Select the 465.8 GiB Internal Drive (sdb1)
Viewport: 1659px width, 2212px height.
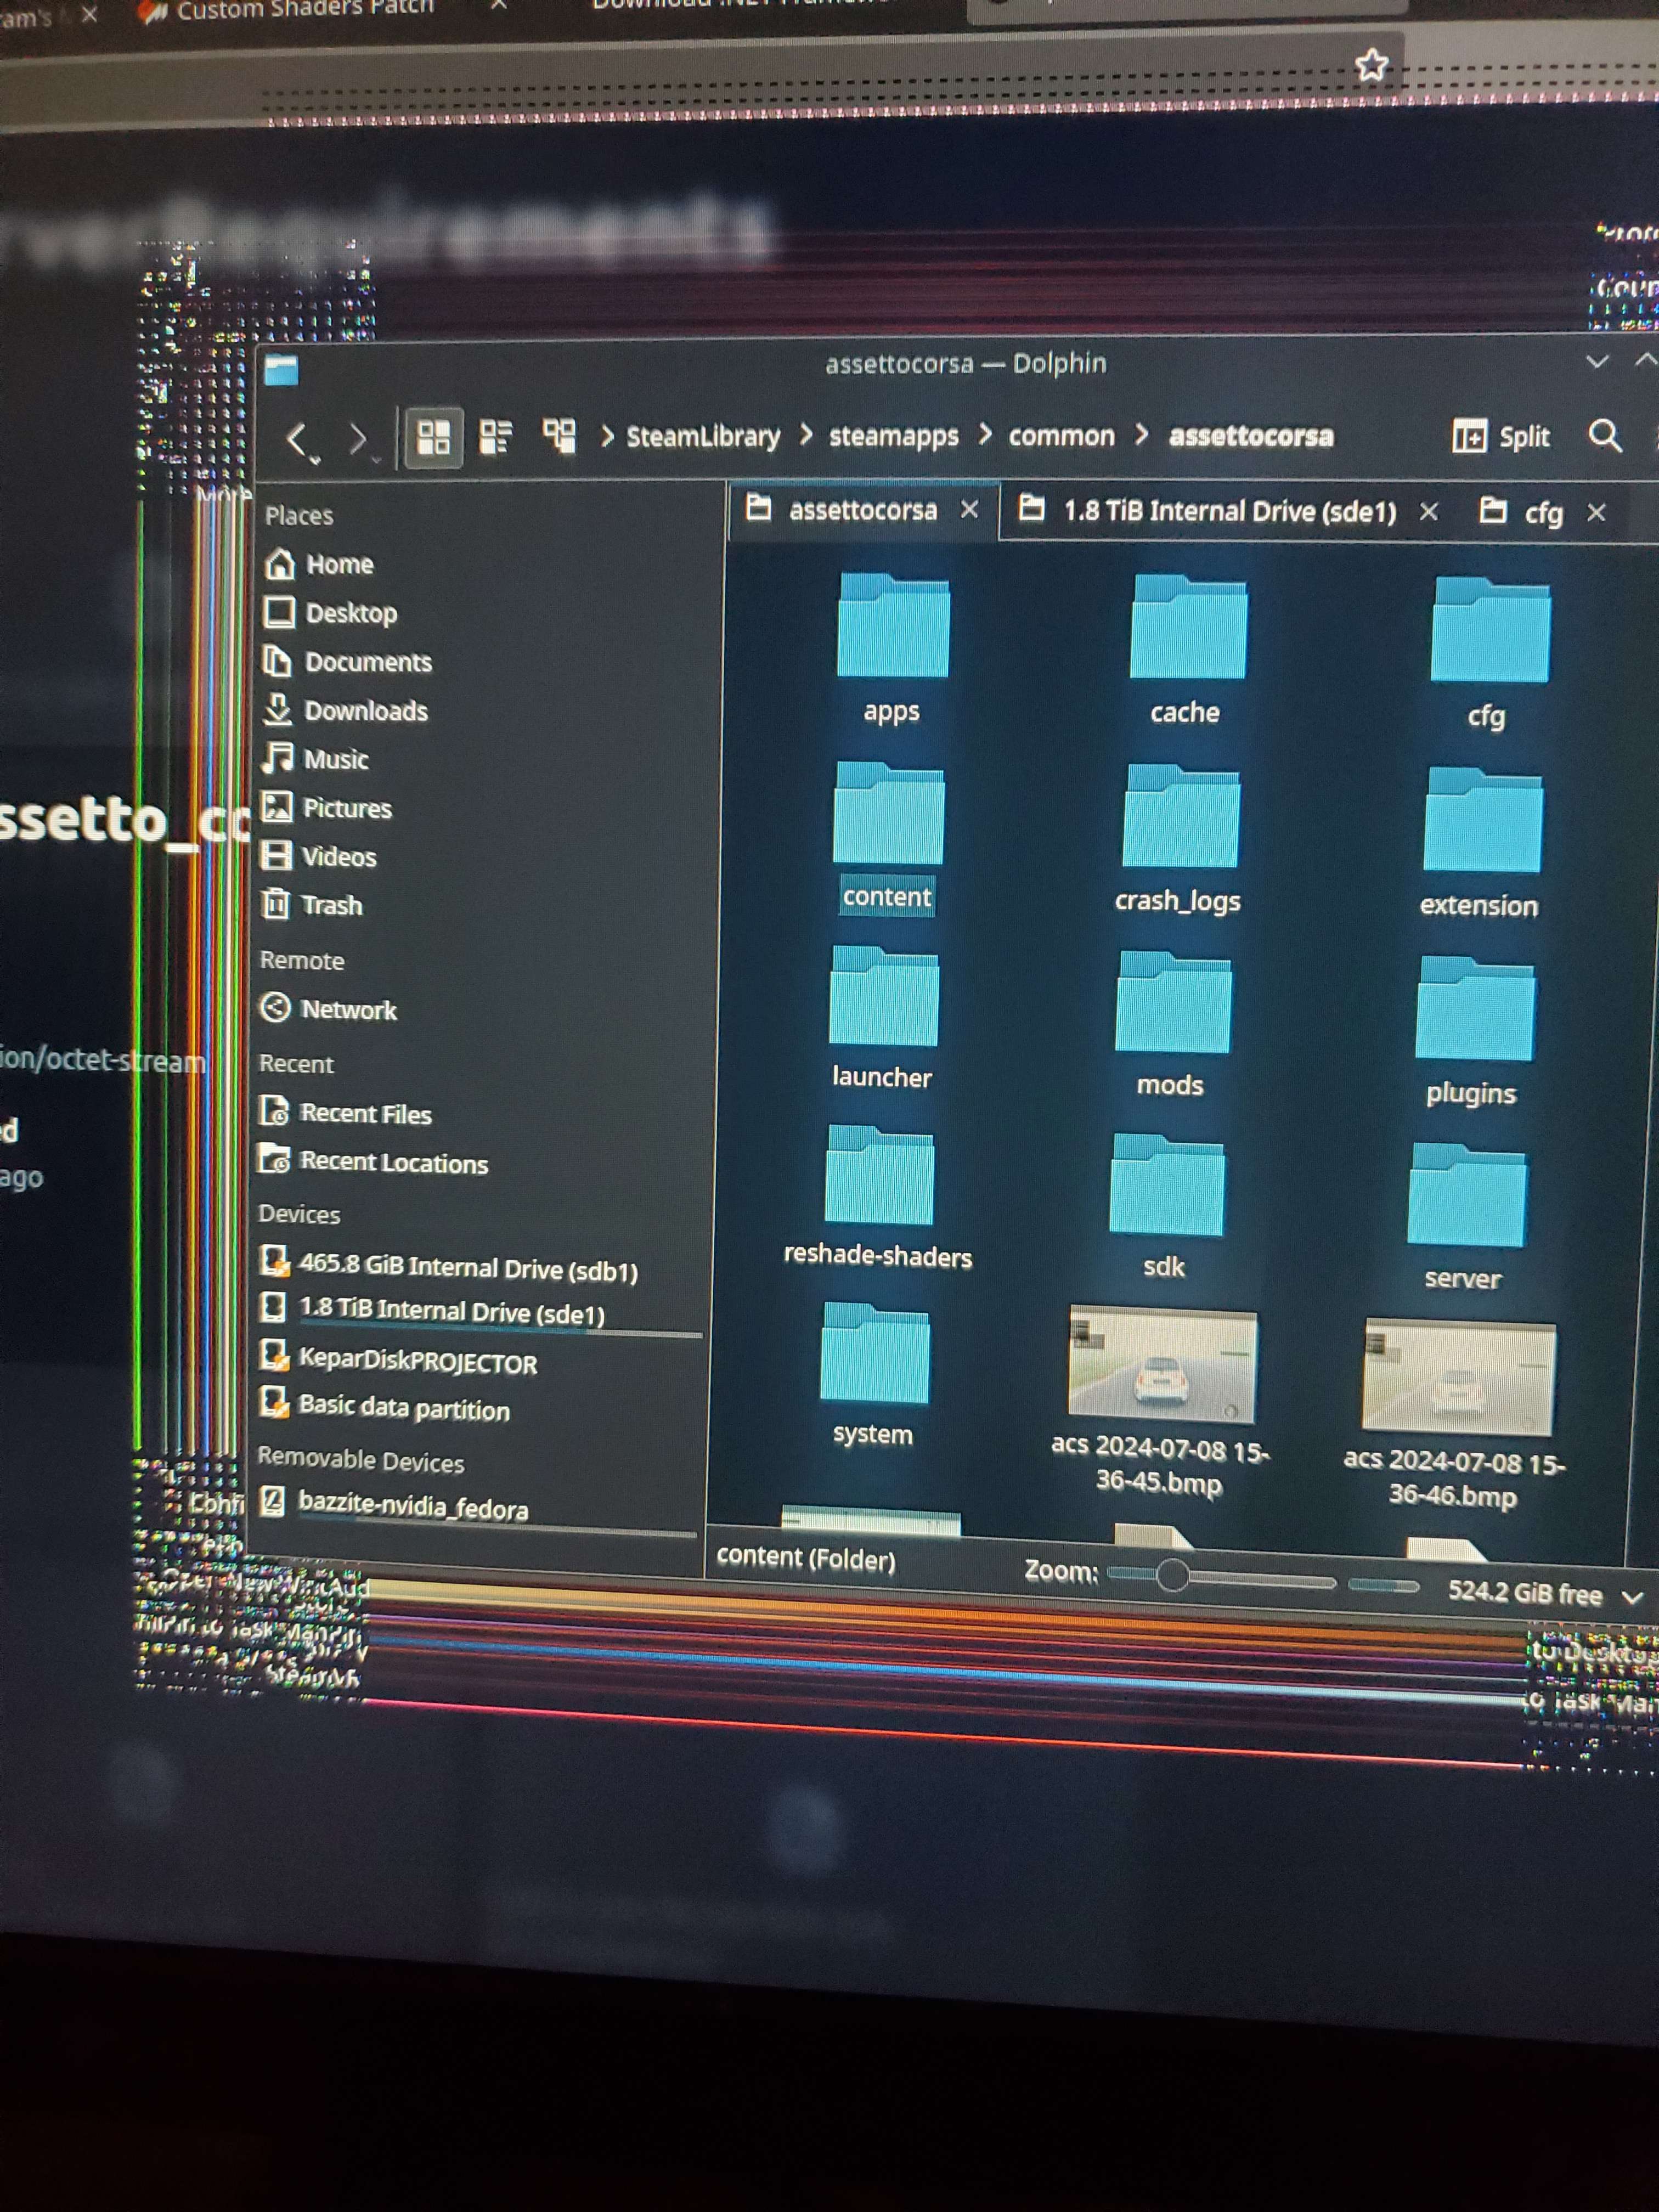[x=467, y=1268]
